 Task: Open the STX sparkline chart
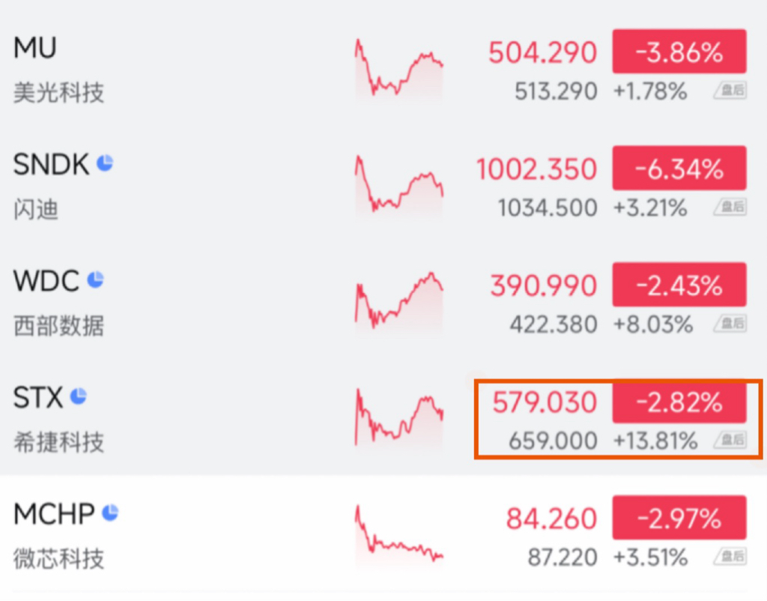[x=398, y=418]
